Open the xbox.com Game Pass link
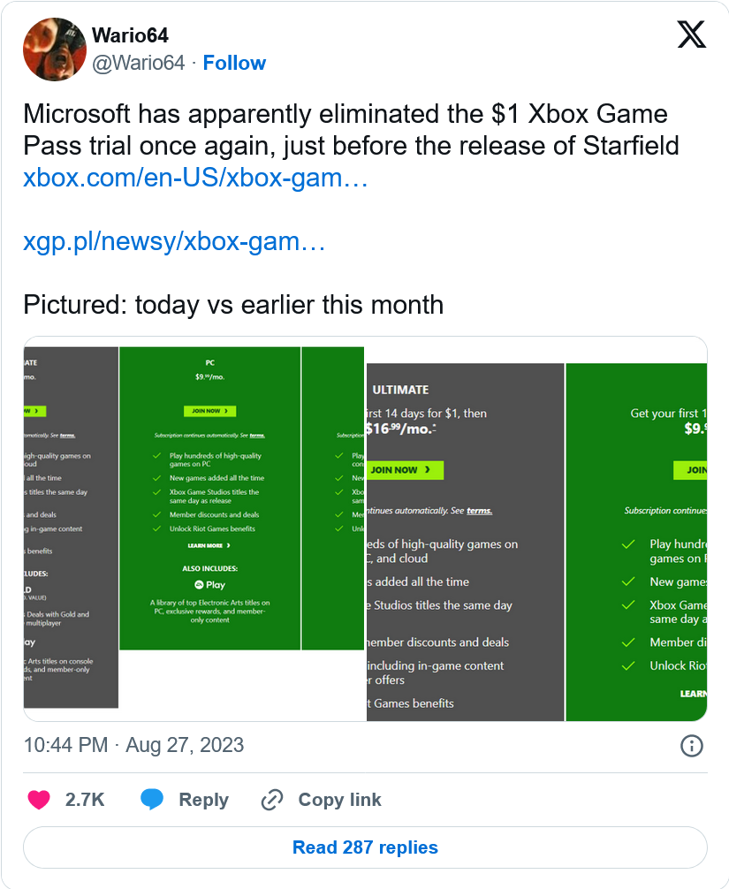Image resolution: width=729 pixels, height=889 pixels. [195, 178]
